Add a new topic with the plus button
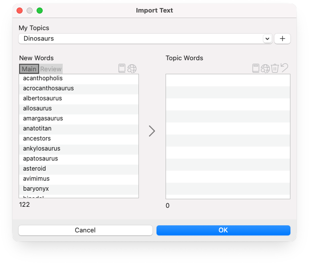309x263 pixels. tap(282, 39)
